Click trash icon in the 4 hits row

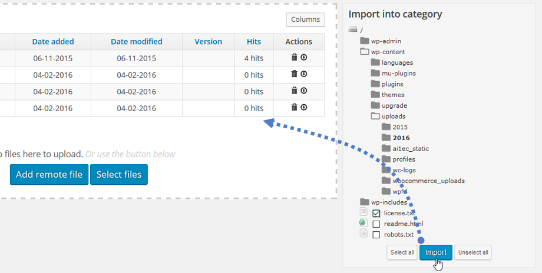(x=295, y=58)
